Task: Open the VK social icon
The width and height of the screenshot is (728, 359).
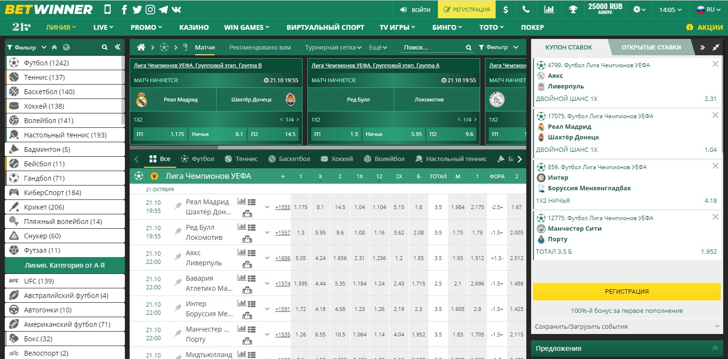Action: (176, 10)
